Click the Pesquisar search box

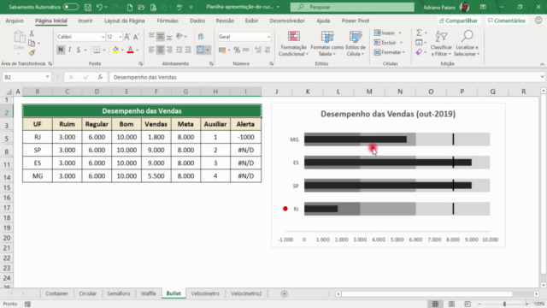(352, 7)
